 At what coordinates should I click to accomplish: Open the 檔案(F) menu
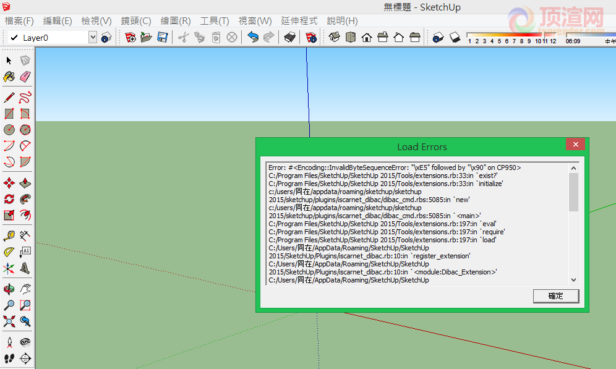(19, 21)
